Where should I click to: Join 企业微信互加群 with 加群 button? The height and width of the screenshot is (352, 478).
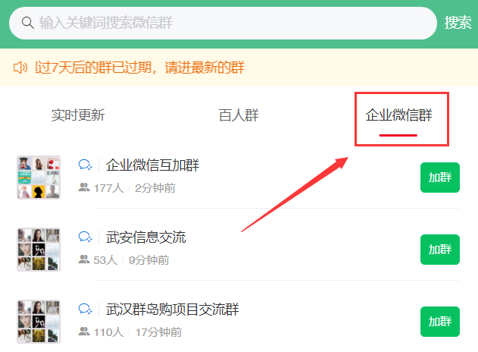(x=440, y=178)
